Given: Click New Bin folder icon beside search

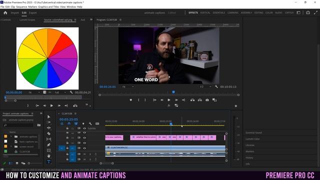Looking at the screenshot, I should coord(39,125).
